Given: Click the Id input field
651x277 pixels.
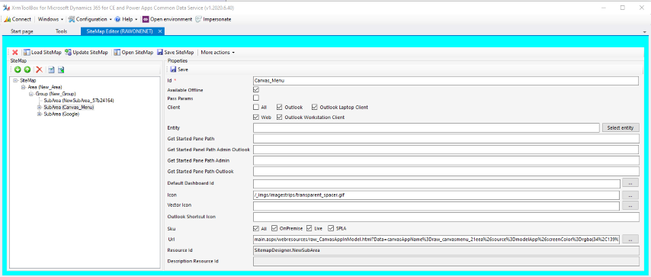Looking at the screenshot, I should tap(445, 81).
